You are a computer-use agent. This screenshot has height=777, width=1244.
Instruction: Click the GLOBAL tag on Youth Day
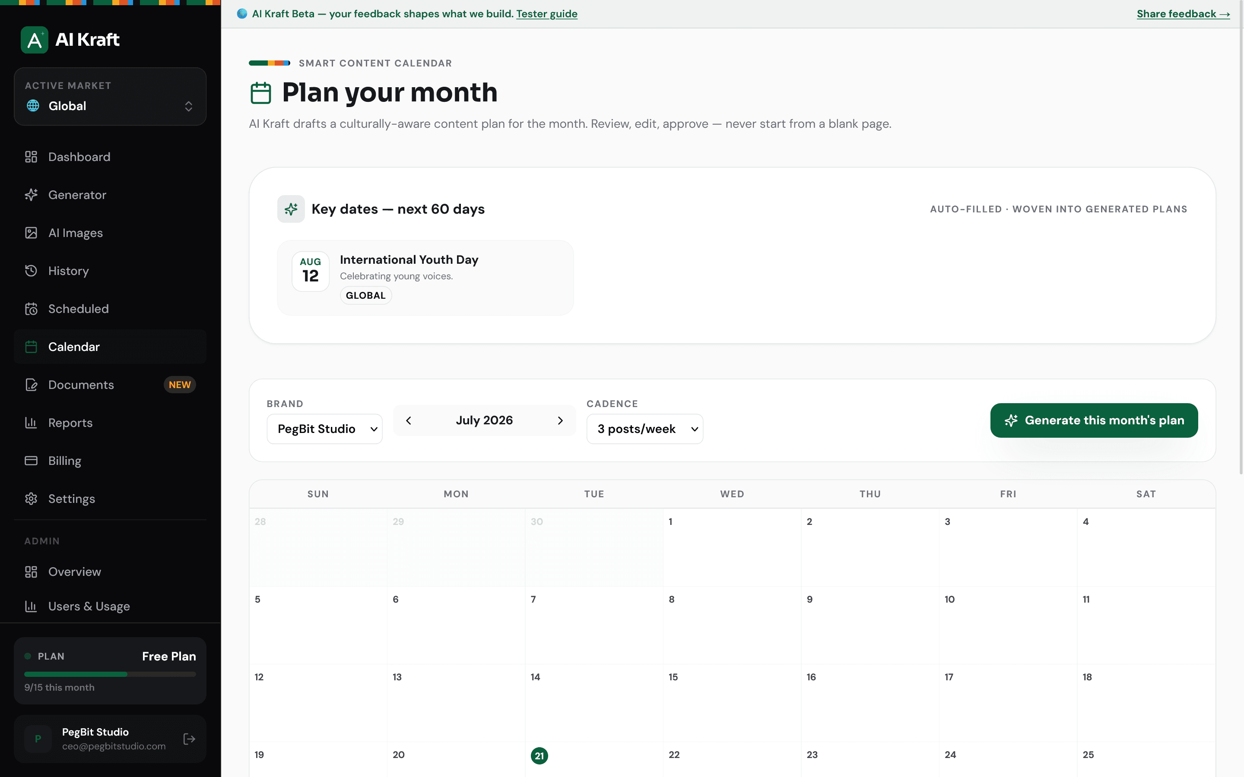coord(365,296)
